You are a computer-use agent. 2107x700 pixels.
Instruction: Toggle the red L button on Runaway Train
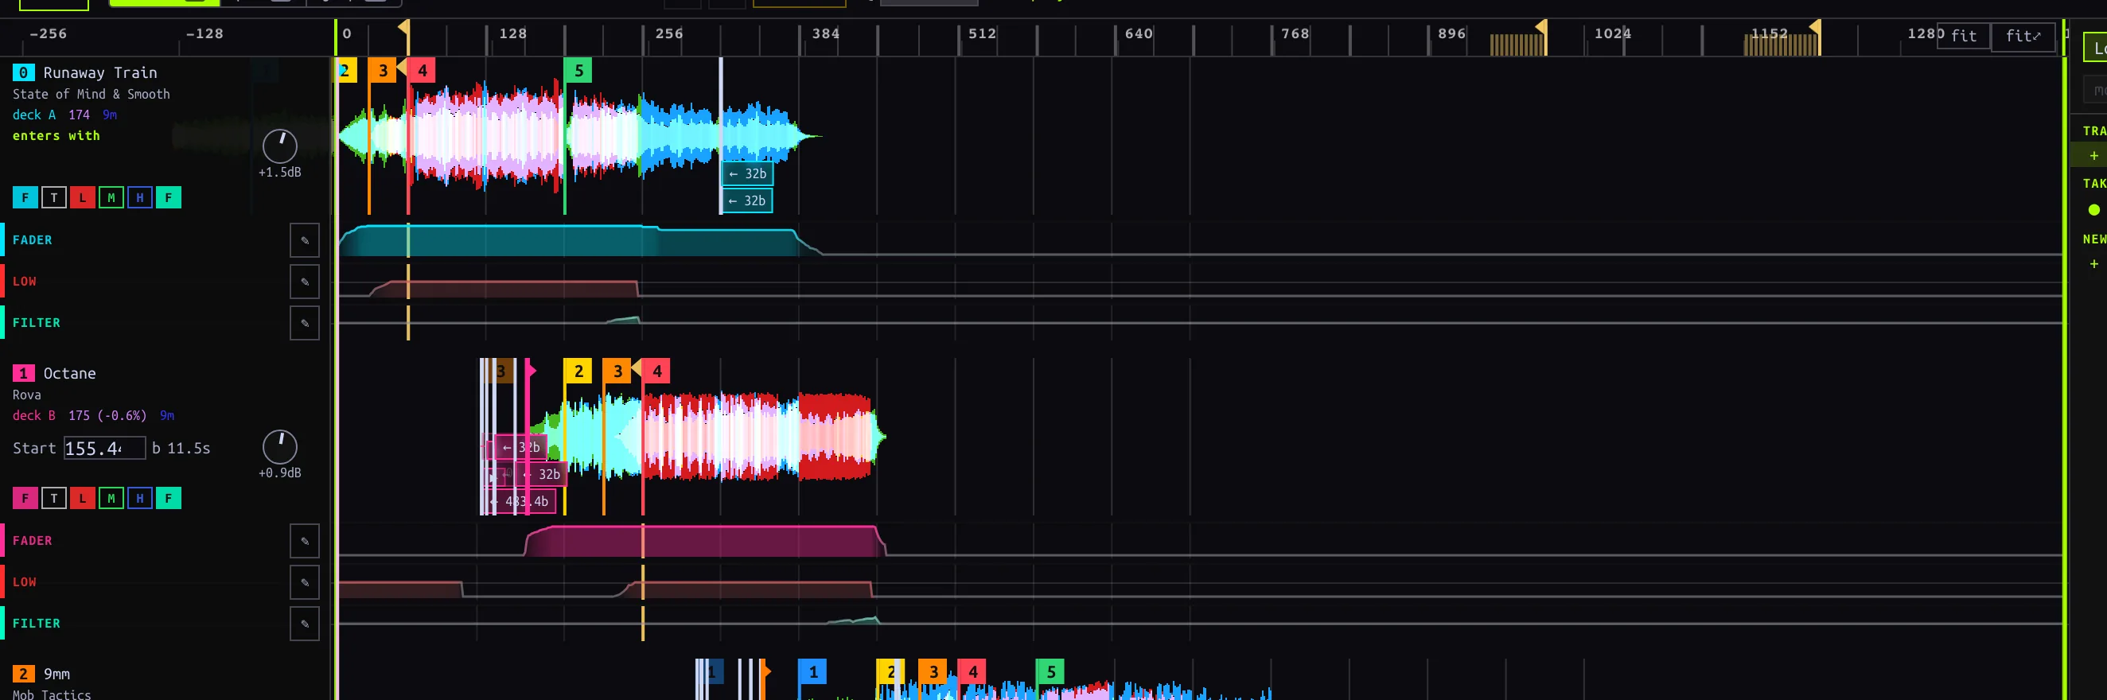click(83, 197)
